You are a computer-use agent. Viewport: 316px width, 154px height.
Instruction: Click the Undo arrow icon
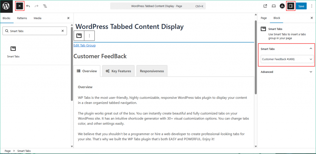click(28, 6)
